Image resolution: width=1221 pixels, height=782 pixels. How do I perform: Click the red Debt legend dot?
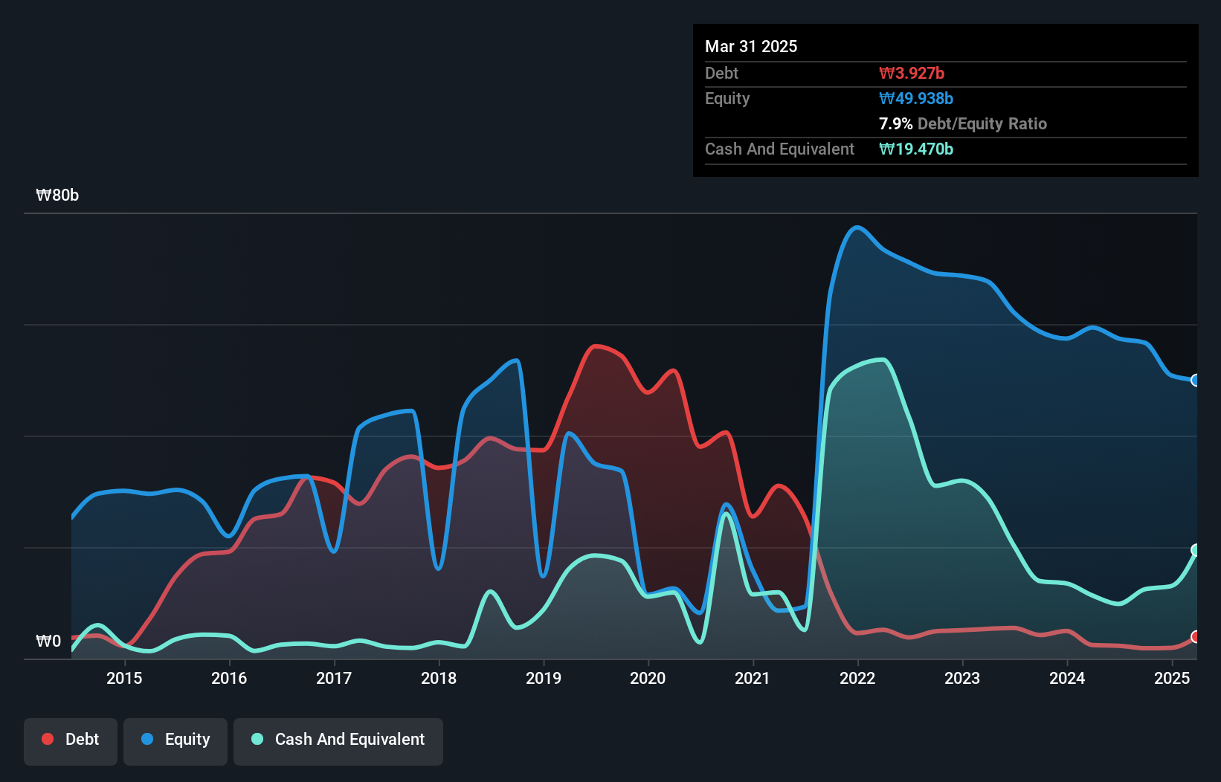coord(48,739)
